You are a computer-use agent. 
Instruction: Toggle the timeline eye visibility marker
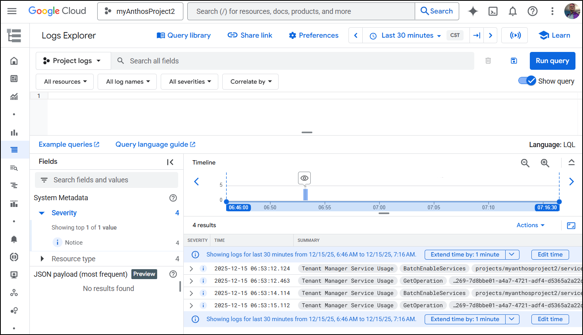pyautogui.click(x=304, y=178)
